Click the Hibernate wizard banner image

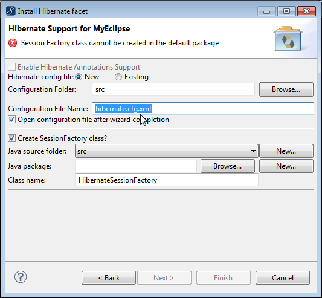tap(288, 39)
